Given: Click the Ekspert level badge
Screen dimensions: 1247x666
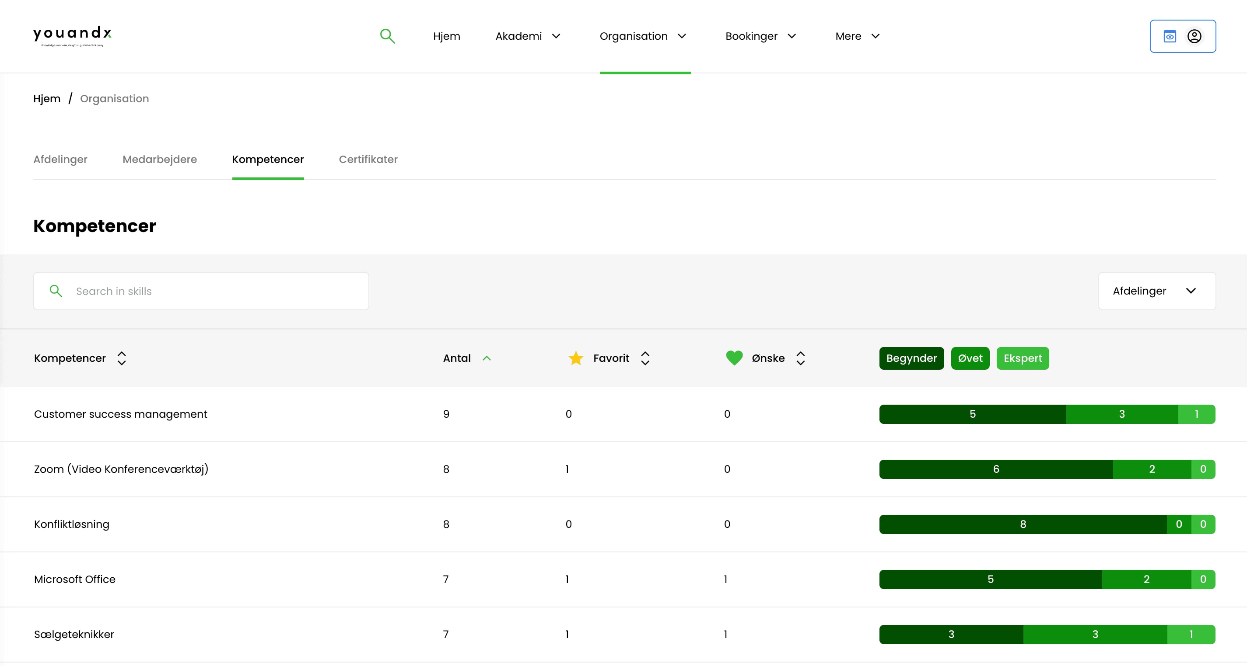Looking at the screenshot, I should (x=1023, y=358).
